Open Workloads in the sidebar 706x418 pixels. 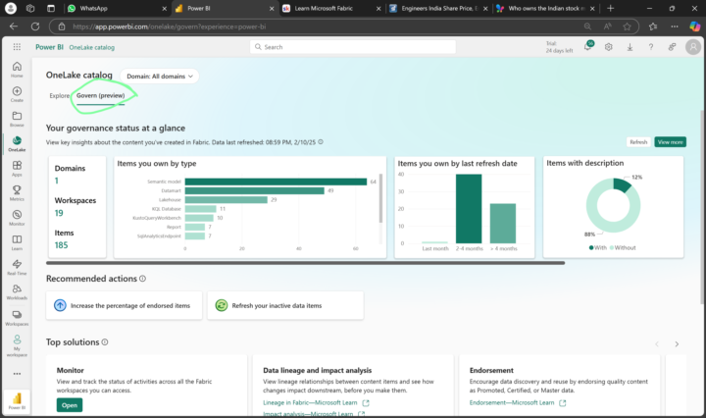click(17, 292)
